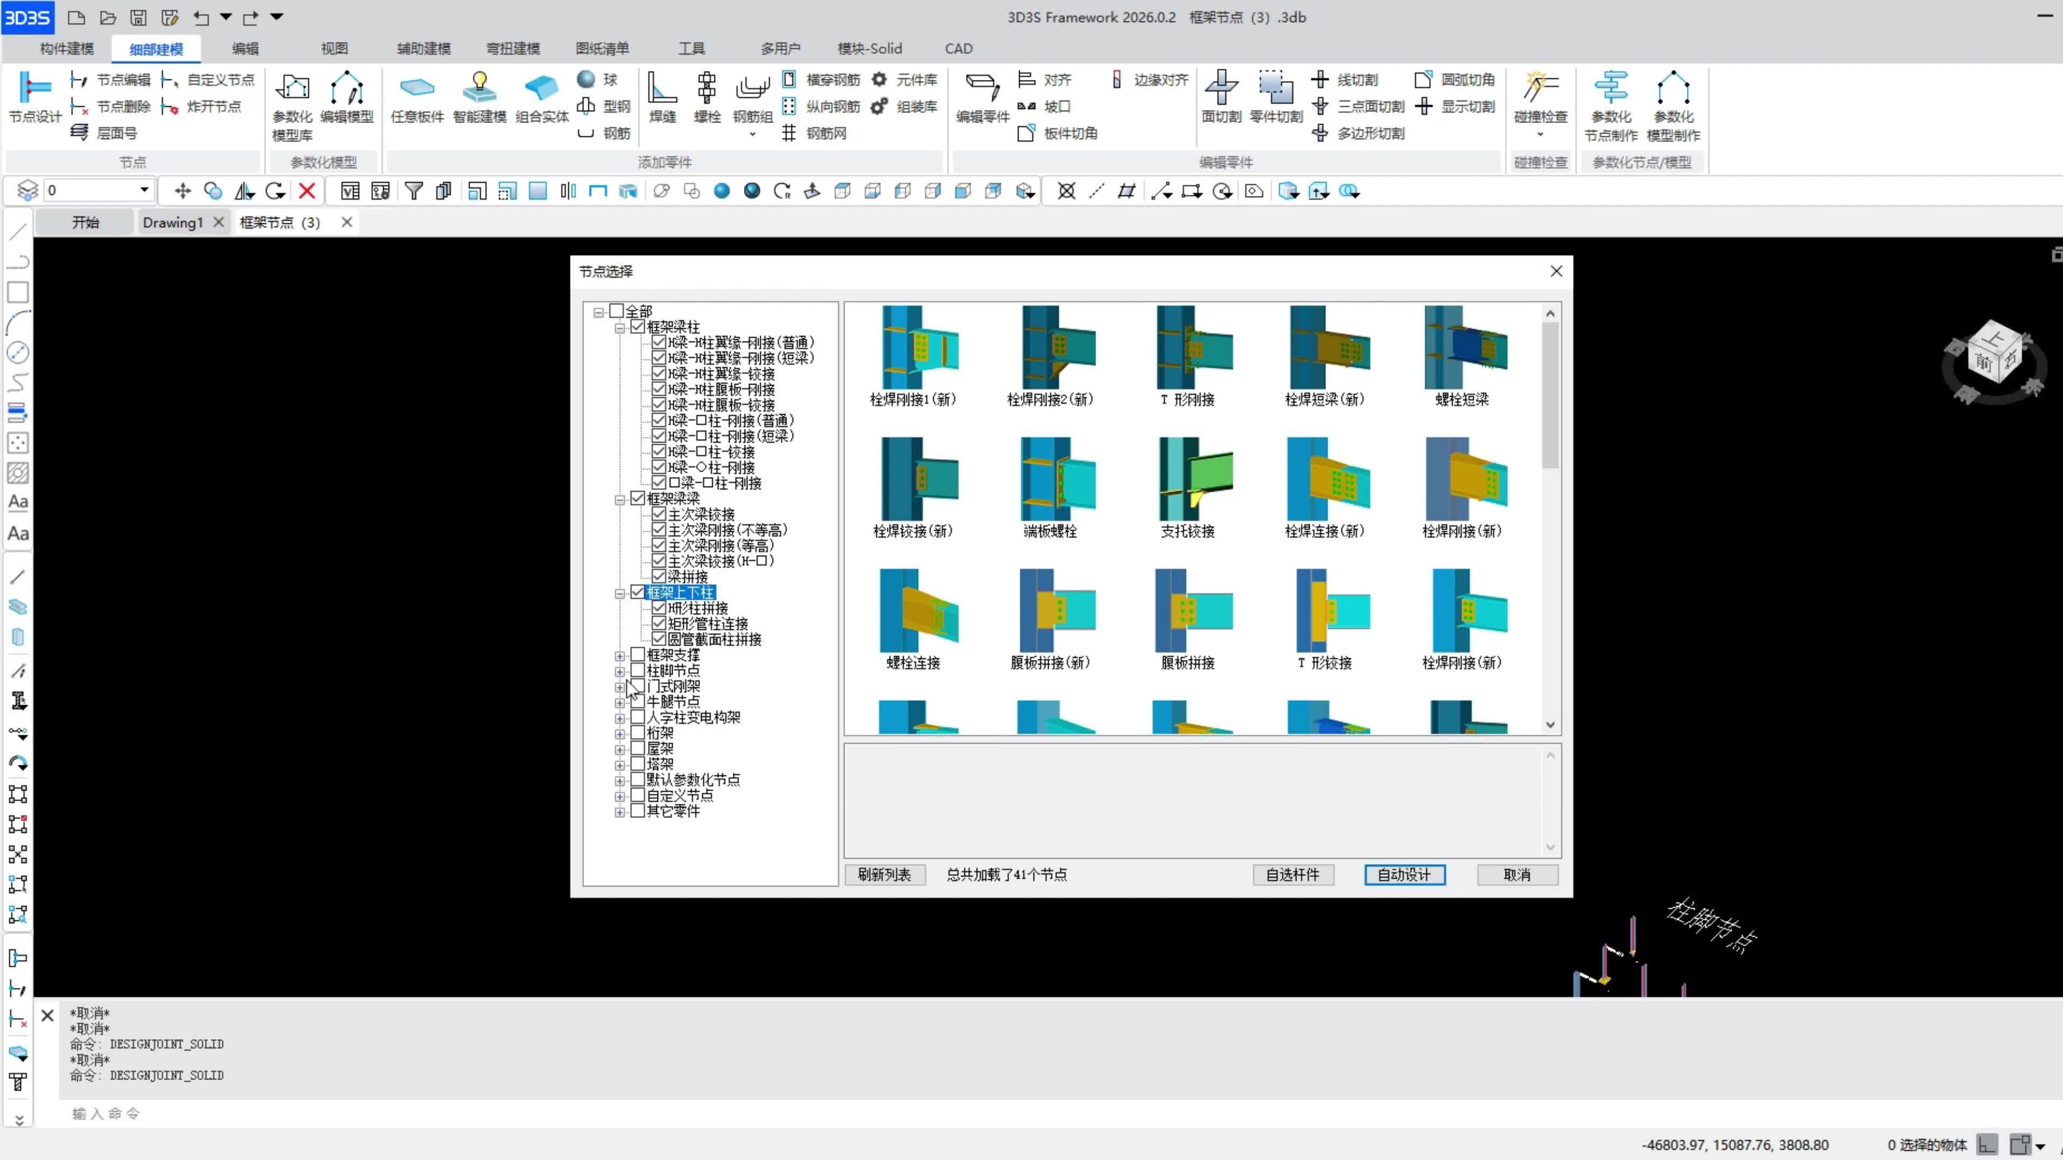Open the Drawing1 document tab
2063x1160 pixels.
[x=172, y=222]
